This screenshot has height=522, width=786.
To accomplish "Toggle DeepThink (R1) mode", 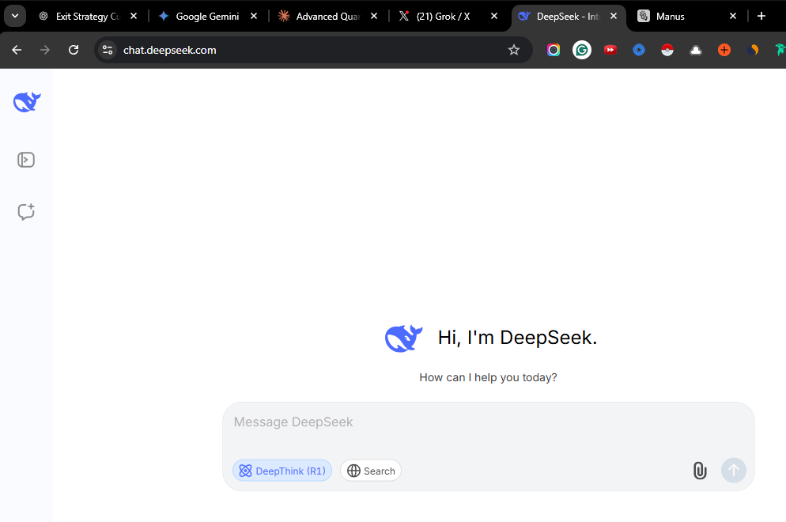I will tap(282, 471).
